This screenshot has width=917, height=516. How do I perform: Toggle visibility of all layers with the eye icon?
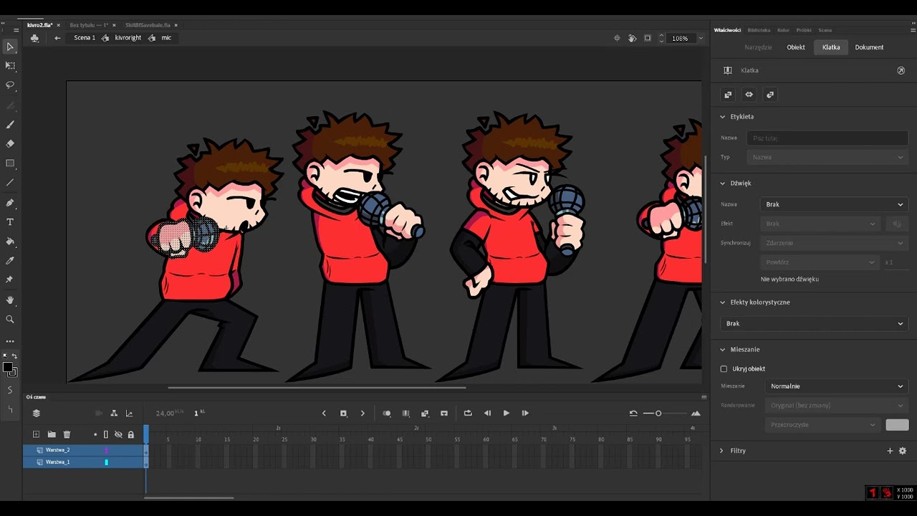click(x=118, y=434)
